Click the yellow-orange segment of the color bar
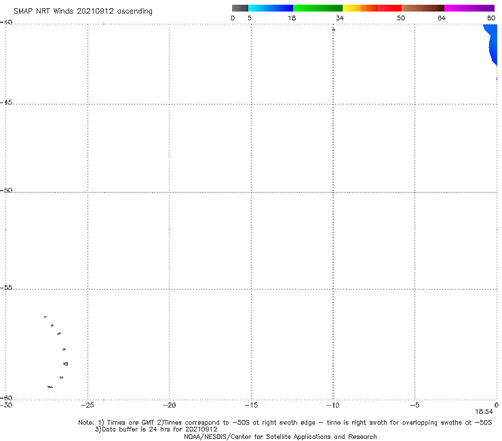 pos(360,8)
